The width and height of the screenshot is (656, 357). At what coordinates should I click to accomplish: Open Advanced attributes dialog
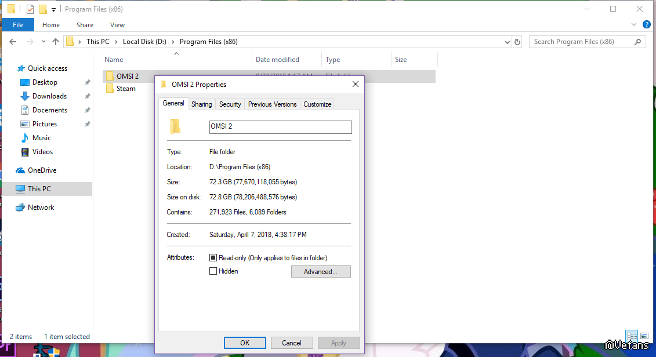click(x=321, y=272)
